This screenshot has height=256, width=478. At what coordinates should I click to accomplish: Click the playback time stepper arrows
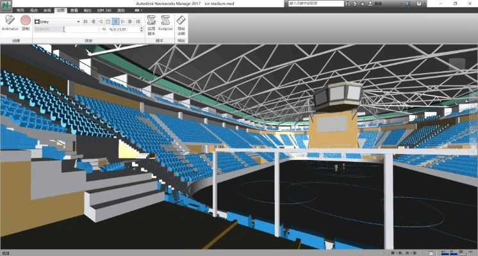142,29
